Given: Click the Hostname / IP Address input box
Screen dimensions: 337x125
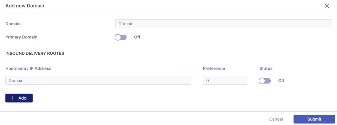Looking at the screenshot, I should coord(98,80).
